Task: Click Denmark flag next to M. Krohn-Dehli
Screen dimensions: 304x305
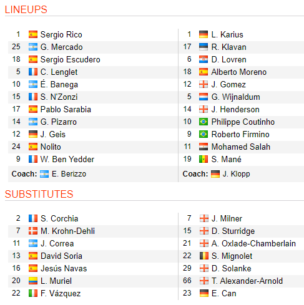Action: click(x=33, y=231)
